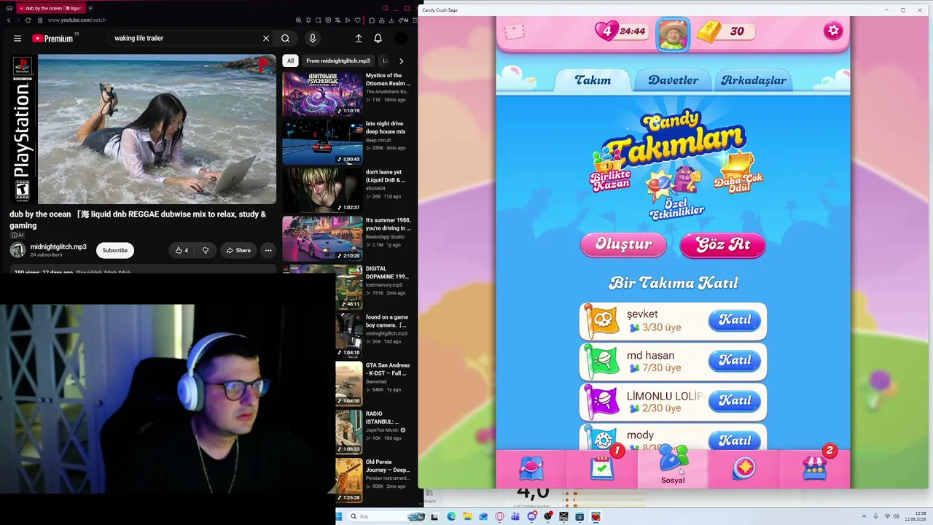Open the YouTube create upload icon
The width and height of the screenshot is (933, 525).
[x=359, y=38]
